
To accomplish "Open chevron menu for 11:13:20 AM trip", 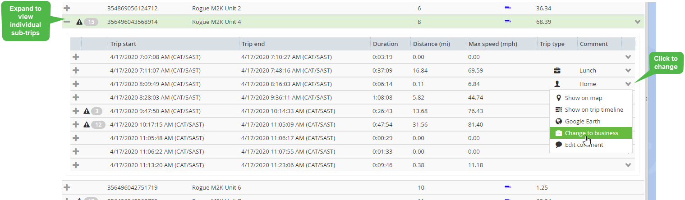I will (x=628, y=165).
